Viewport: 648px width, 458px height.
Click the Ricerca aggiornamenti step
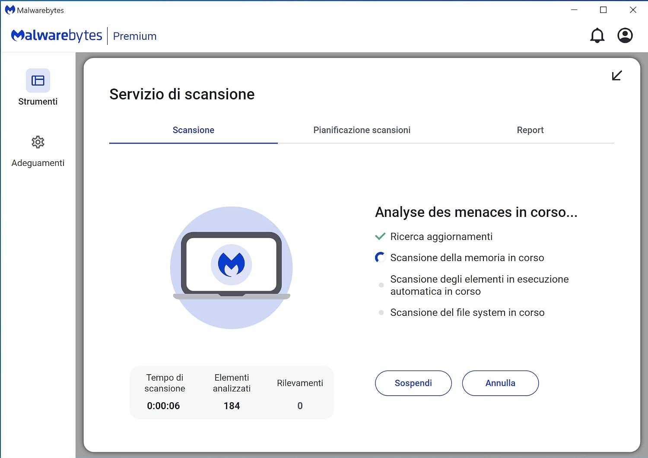tap(442, 236)
